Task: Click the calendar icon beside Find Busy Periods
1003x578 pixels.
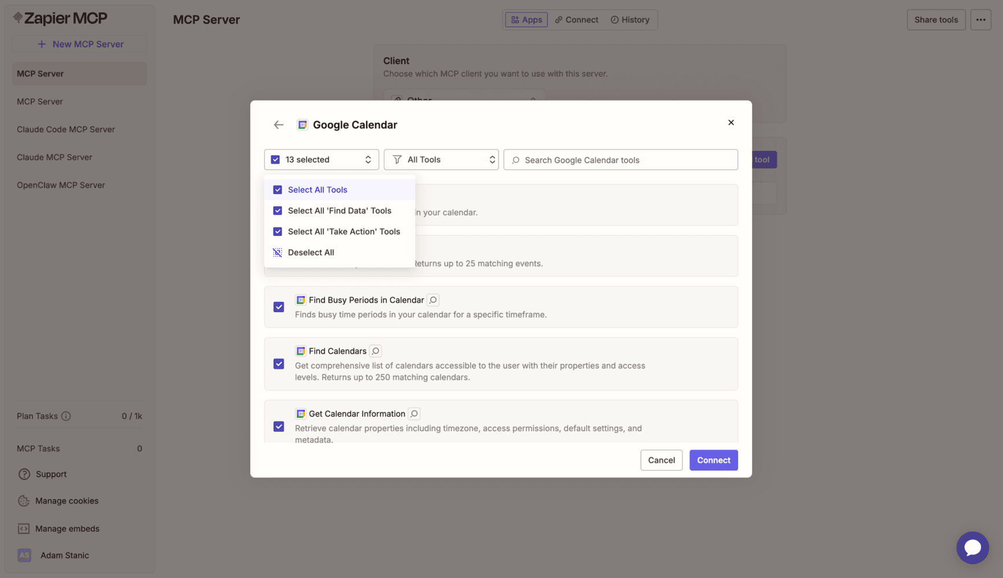Action: [301, 300]
